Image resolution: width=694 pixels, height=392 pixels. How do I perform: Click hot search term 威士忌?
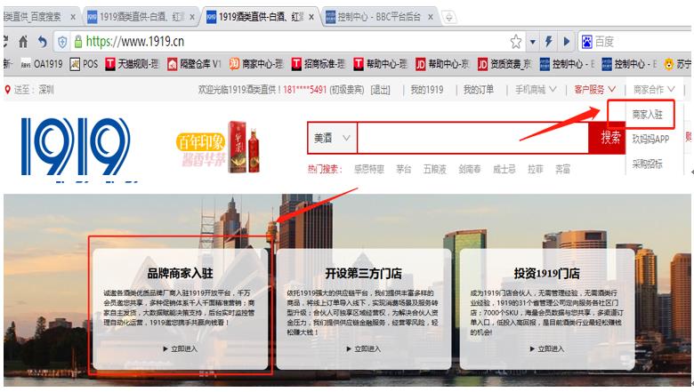pos(504,169)
